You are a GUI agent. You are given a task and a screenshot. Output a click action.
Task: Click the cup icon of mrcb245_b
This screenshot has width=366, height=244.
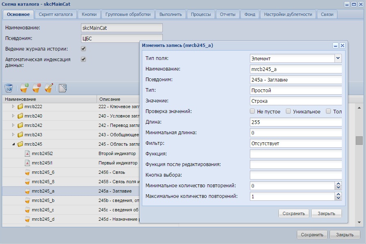[27, 200]
